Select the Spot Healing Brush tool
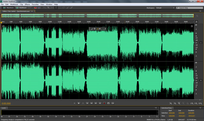Viewport: 204px width, 121px height. [x=71, y=8]
